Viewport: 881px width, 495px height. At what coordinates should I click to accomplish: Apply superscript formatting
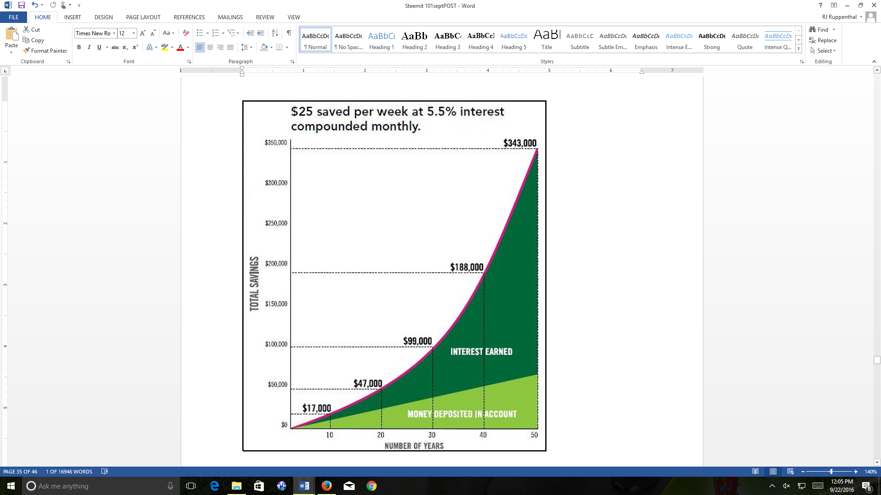point(135,47)
